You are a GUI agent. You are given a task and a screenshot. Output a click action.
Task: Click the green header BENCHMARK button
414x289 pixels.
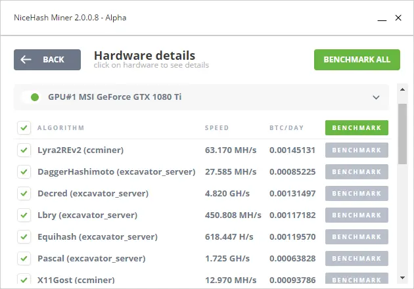pos(357,127)
